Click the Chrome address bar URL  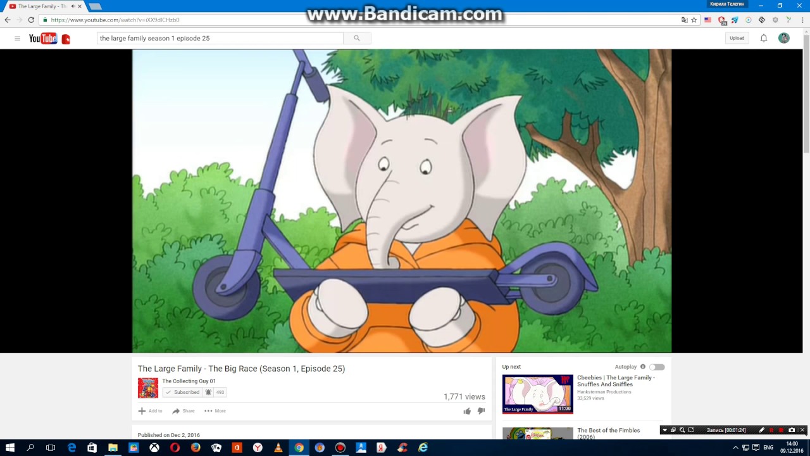click(114, 20)
